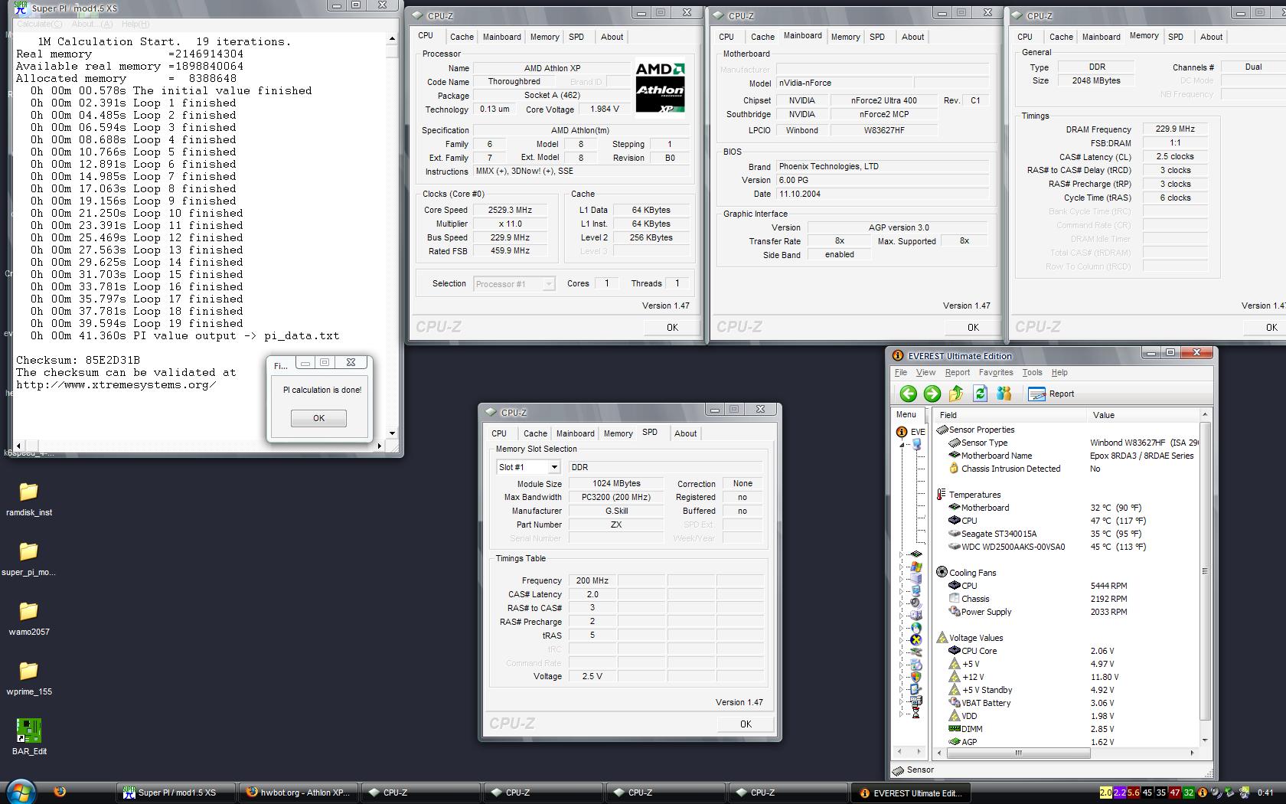Sort by EVEREST Field column header
1286x804 pixels.
[1010, 415]
